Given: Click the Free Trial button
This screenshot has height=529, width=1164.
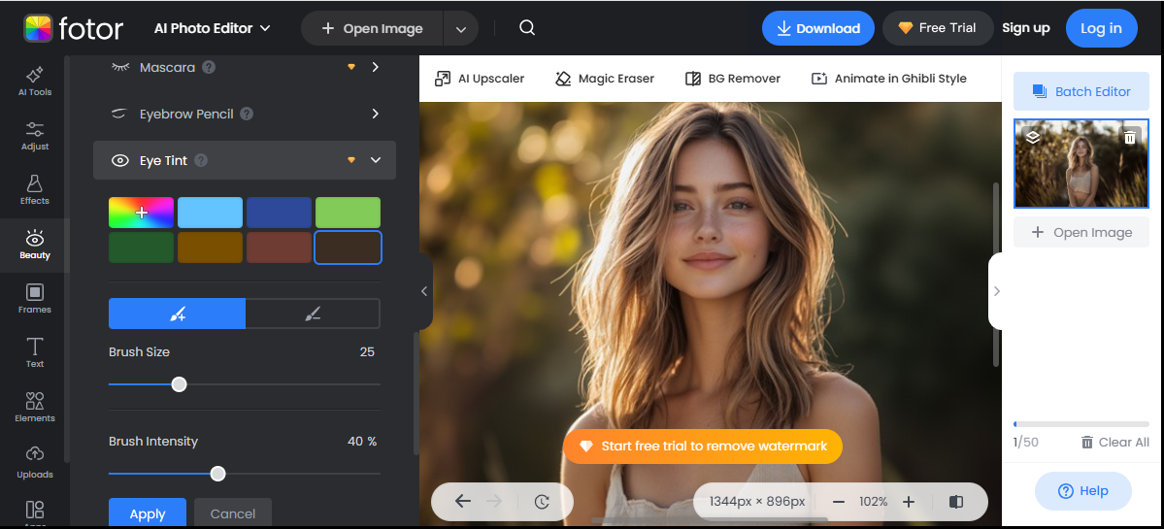Looking at the screenshot, I should [x=938, y=28].
